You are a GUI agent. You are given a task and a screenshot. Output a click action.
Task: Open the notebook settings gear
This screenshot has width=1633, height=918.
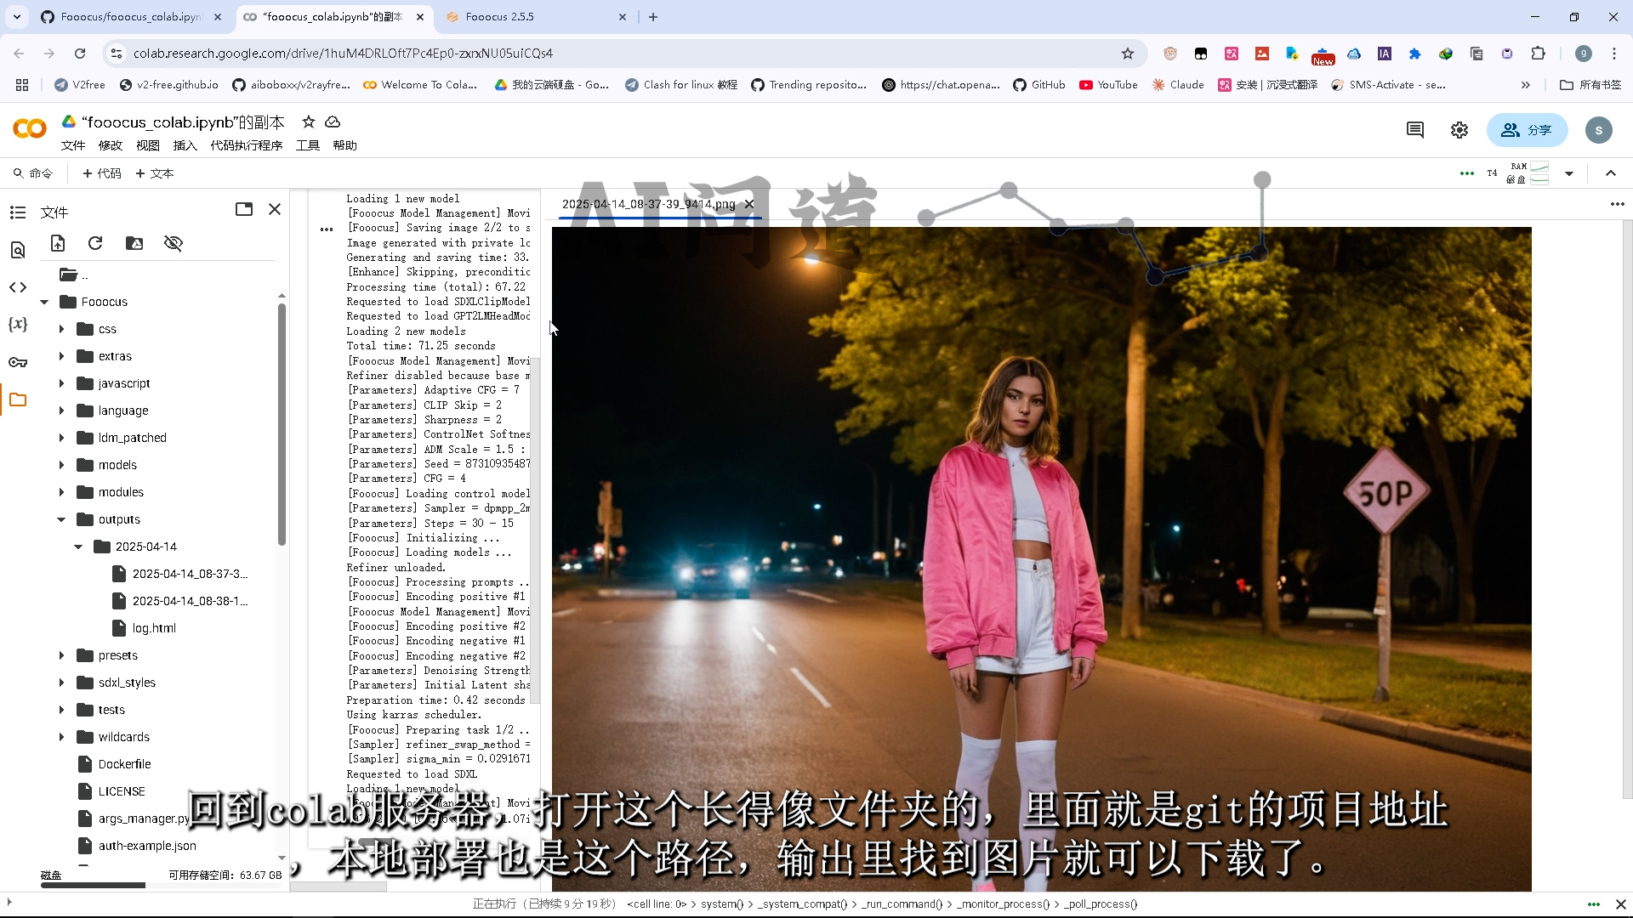1459,130
